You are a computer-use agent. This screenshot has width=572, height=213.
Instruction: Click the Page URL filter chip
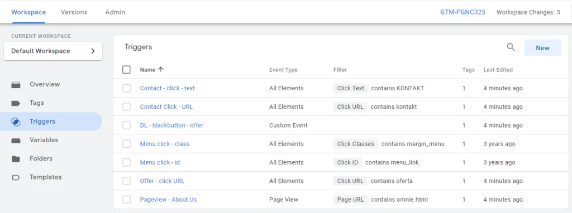pos(351,200)
